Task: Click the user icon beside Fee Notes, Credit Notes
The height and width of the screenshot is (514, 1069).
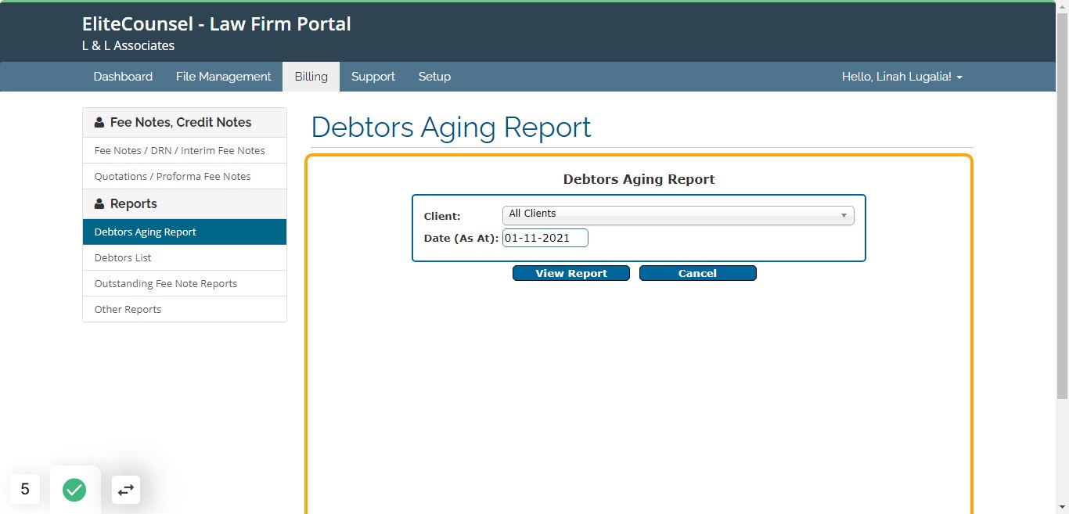Action: coord(99,123)
